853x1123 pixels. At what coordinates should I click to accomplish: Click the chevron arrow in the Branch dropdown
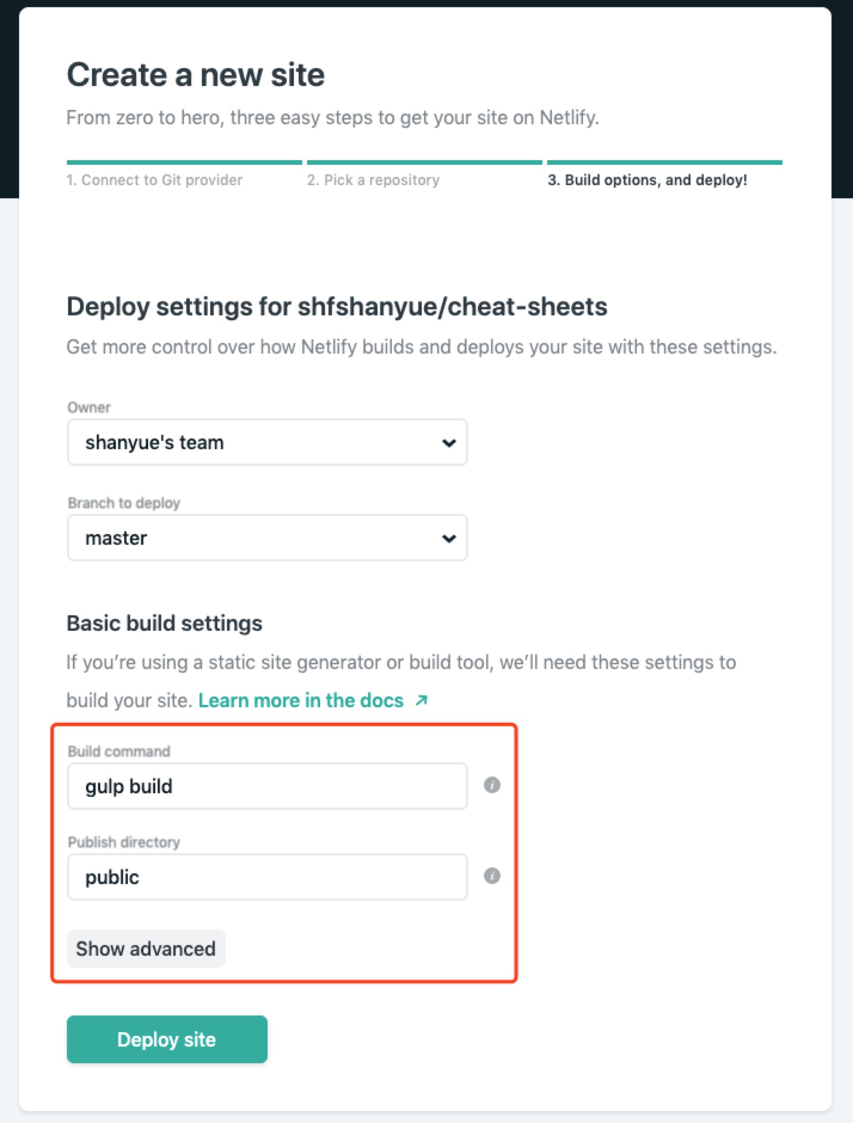(449, 538)
